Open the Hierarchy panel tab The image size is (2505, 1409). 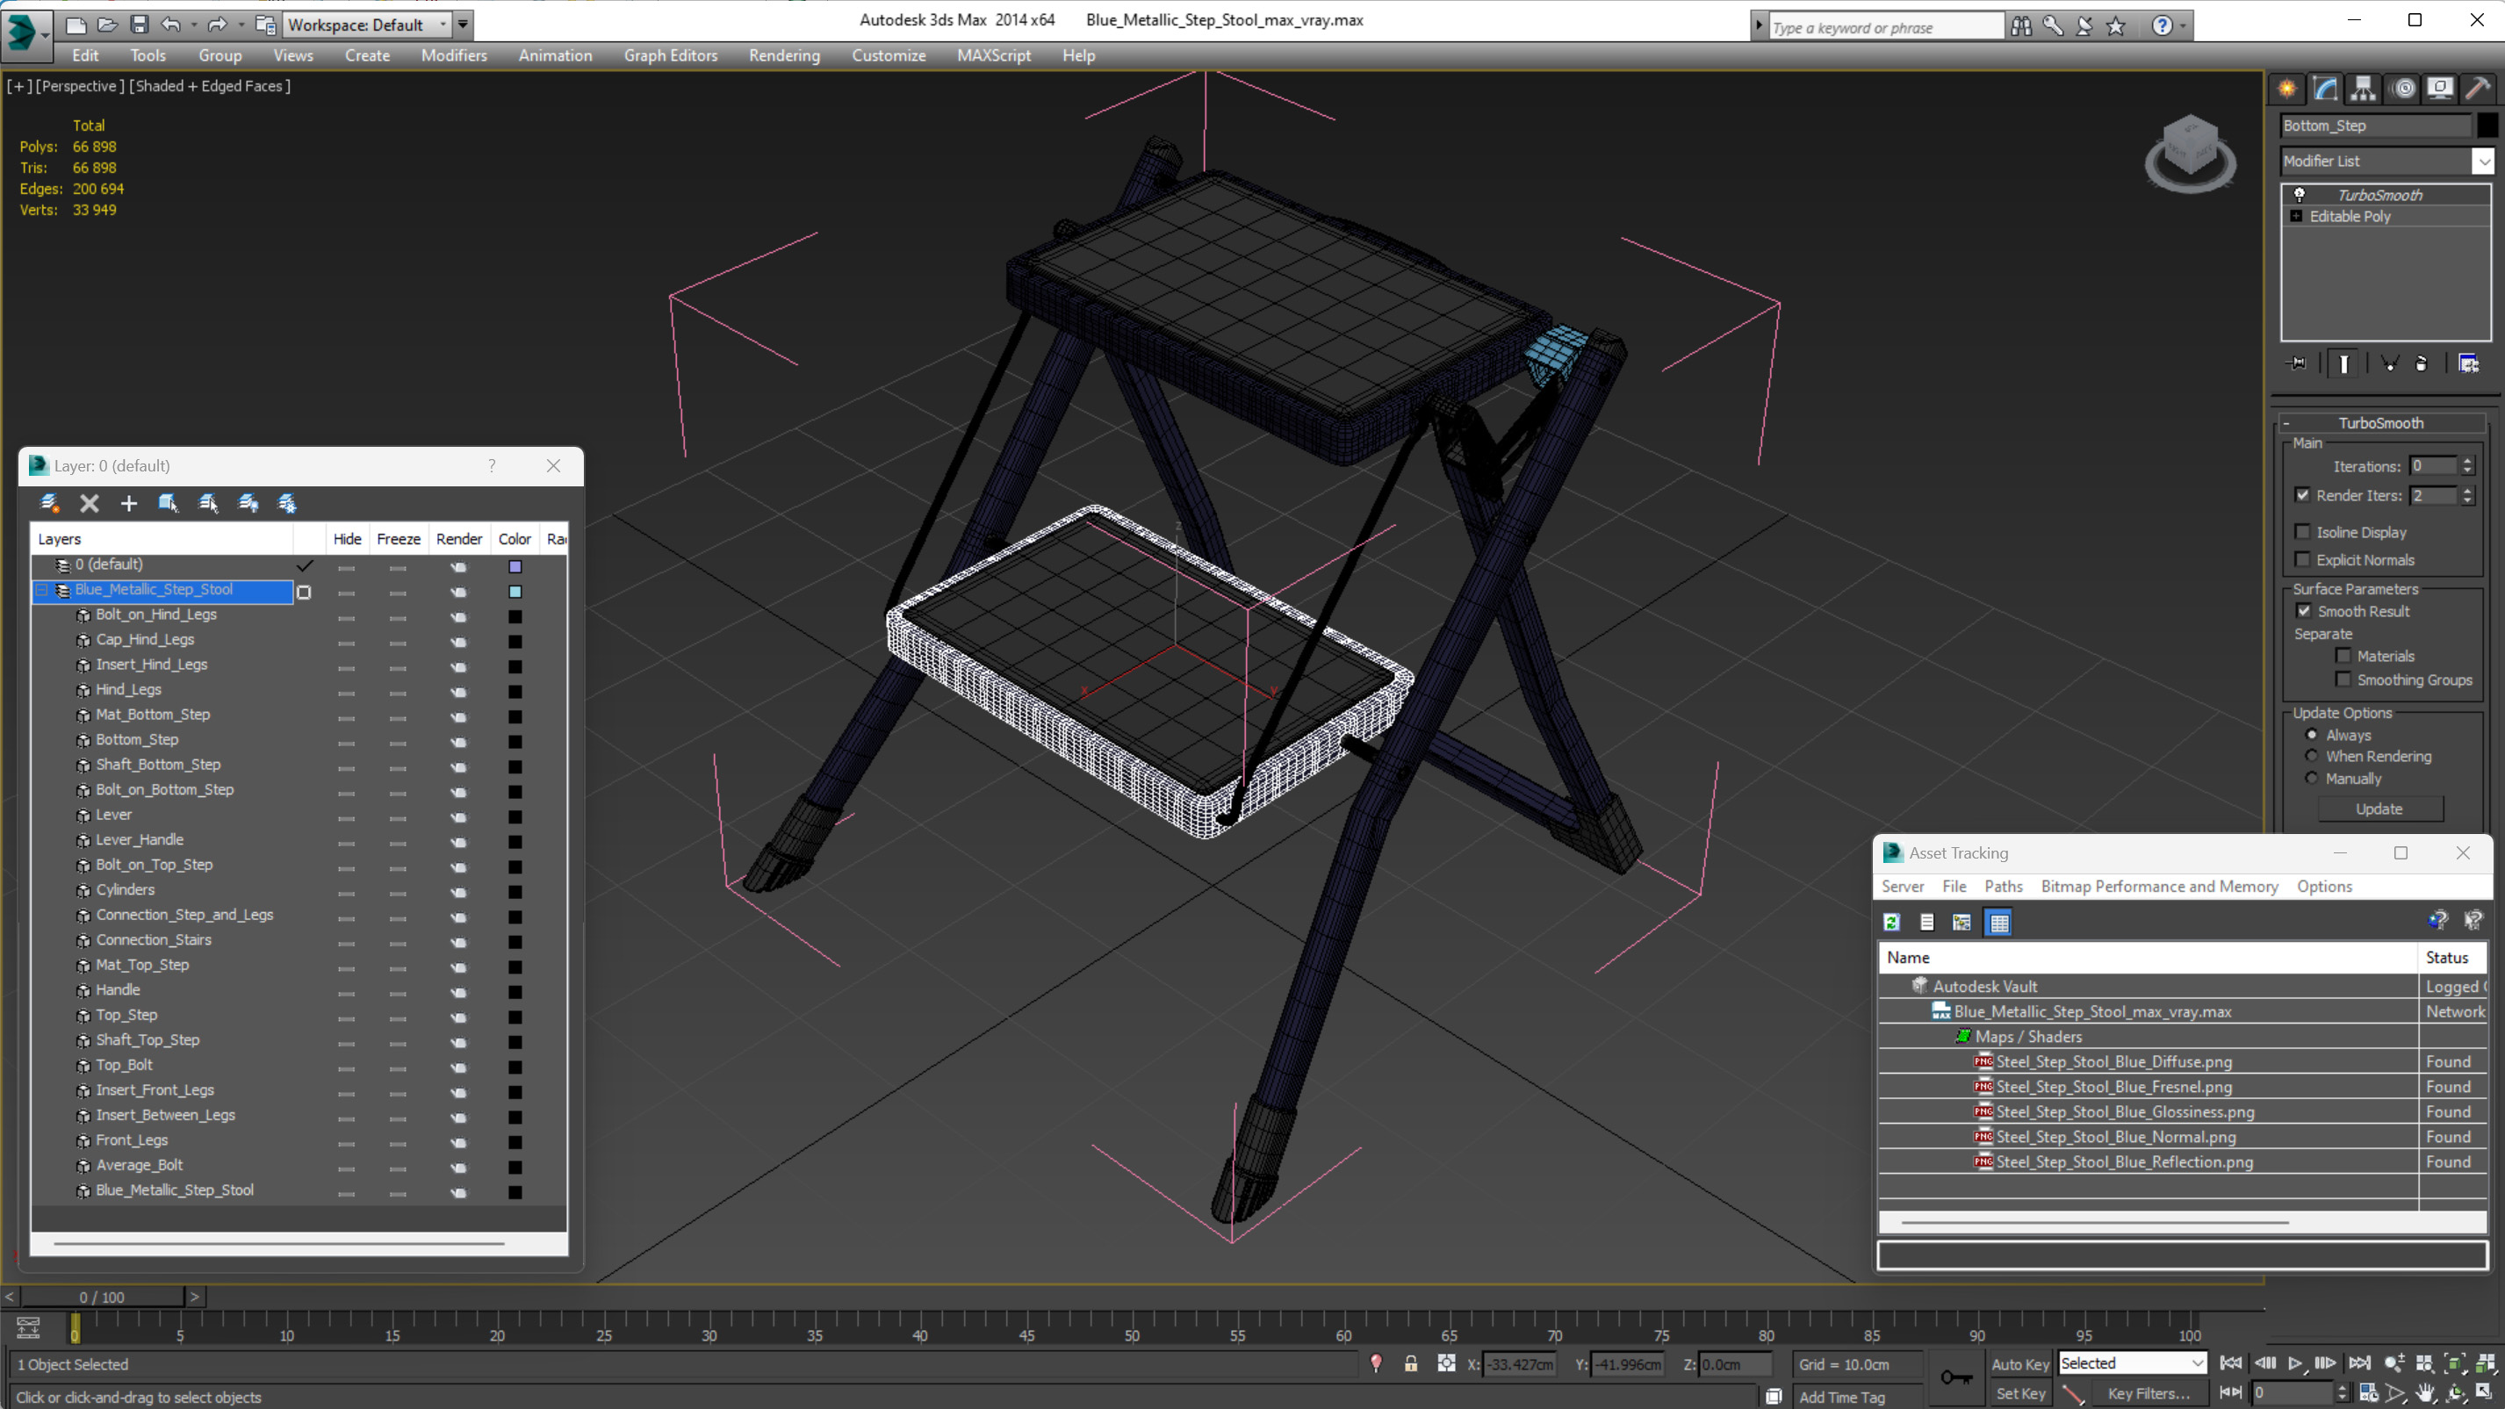(x=2363, y=89)
